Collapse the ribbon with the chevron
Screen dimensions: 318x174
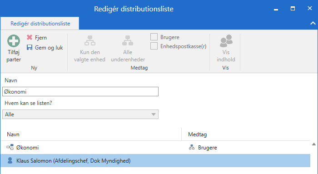pos(313,23)
